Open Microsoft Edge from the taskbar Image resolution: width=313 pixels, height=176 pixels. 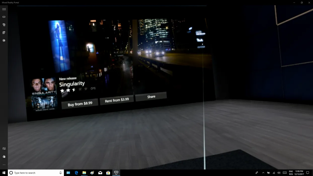76,173
